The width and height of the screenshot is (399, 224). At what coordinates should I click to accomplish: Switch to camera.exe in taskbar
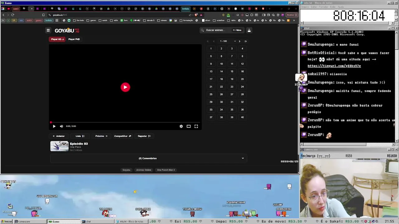(30, 222)
